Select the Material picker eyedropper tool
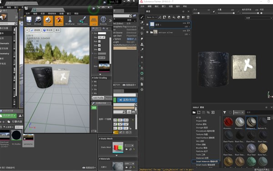The image size is (273, 171). pos(142,50)
